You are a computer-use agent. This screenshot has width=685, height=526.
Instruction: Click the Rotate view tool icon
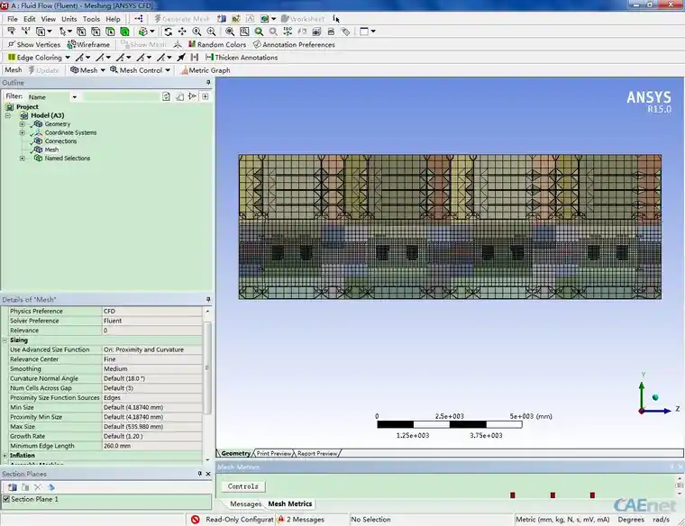point(169,32)
